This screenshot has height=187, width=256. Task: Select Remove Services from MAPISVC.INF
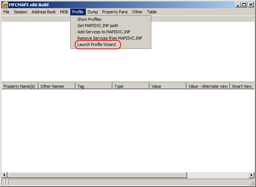click(x=111, y=38)
